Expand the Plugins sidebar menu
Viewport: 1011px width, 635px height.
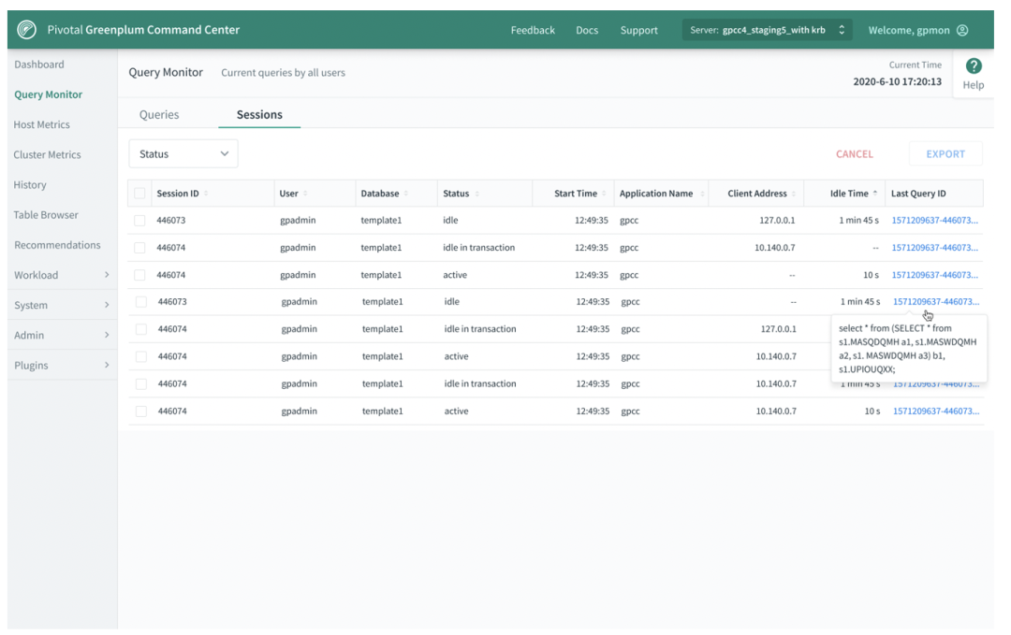coord(62,365)
